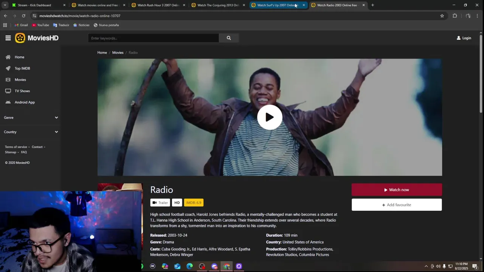Switch to Watch The Conjuring 2013 tab
Screen dimensions: 484x272
pyautogui.click(x=218, y=5)
